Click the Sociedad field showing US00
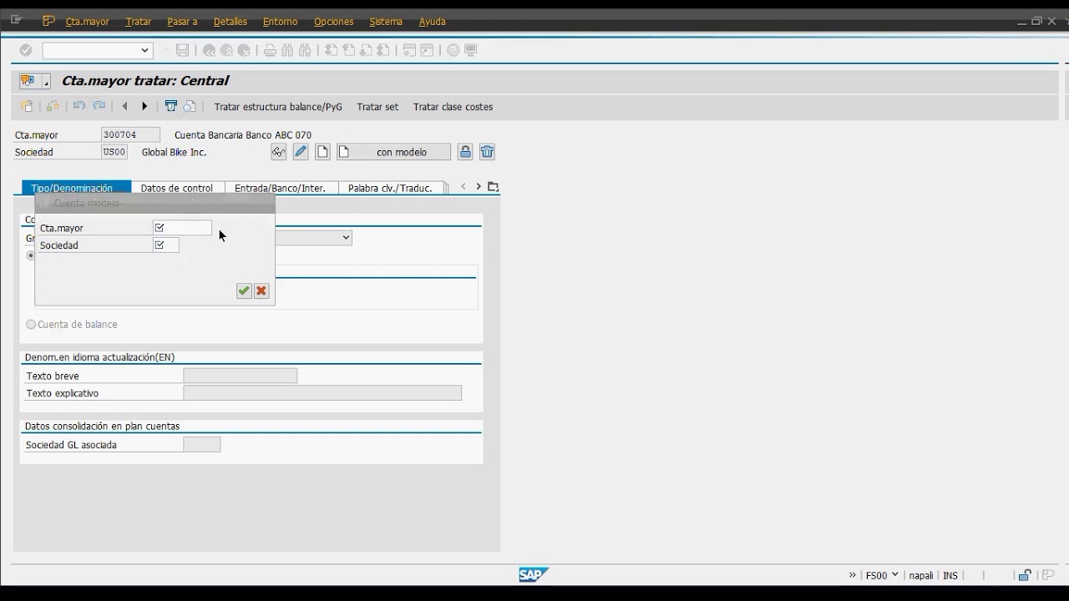1069x601 pixels. [114, 152]
